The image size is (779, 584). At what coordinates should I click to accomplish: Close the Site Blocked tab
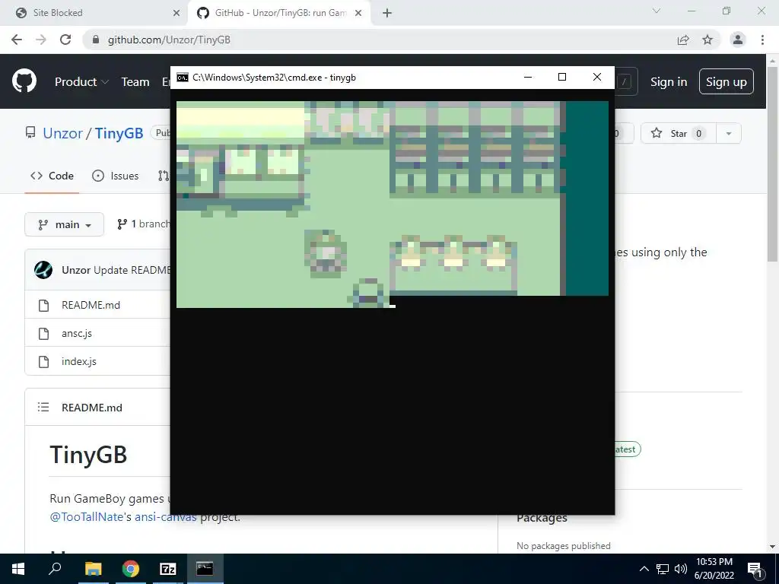176,13
